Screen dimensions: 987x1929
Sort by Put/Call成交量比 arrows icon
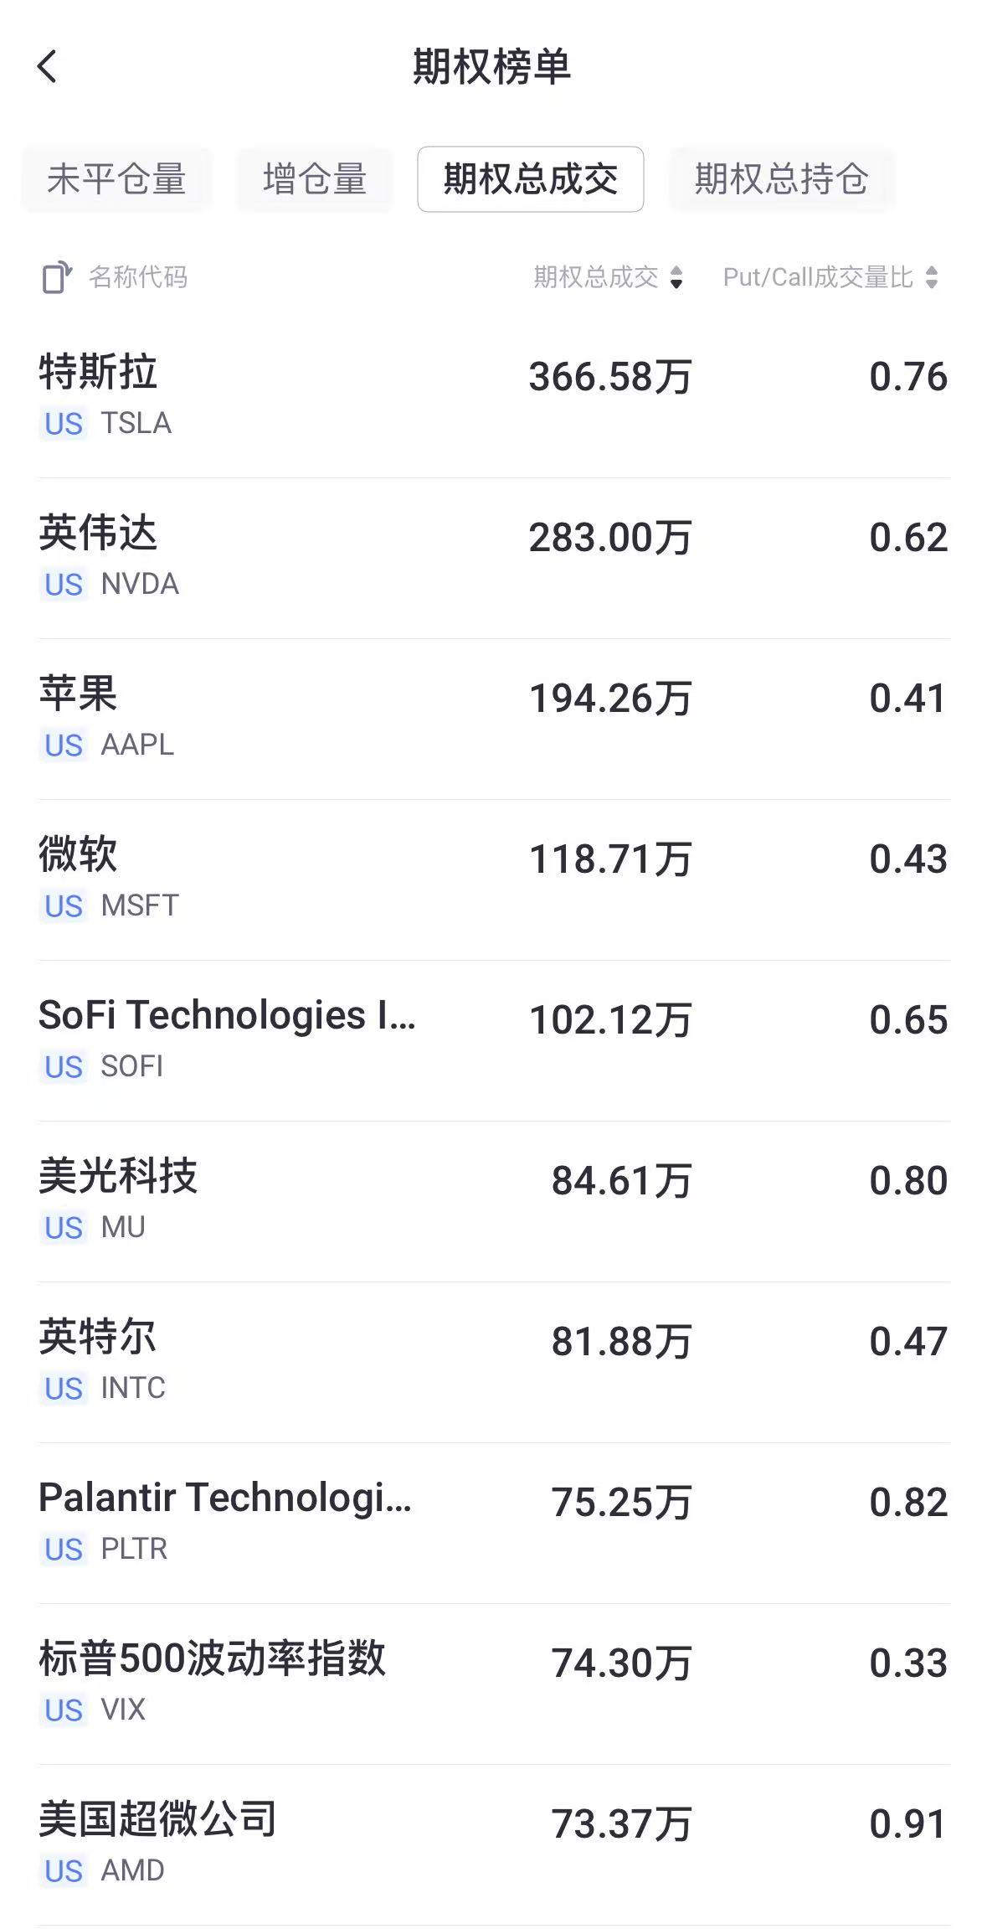pyautogui.click(x=932, y=277)
